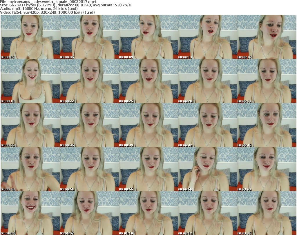This screenshot has width=297, height=235.
Task: Choose the thumbnail marked 00:00:28
Action: point(208,81)
